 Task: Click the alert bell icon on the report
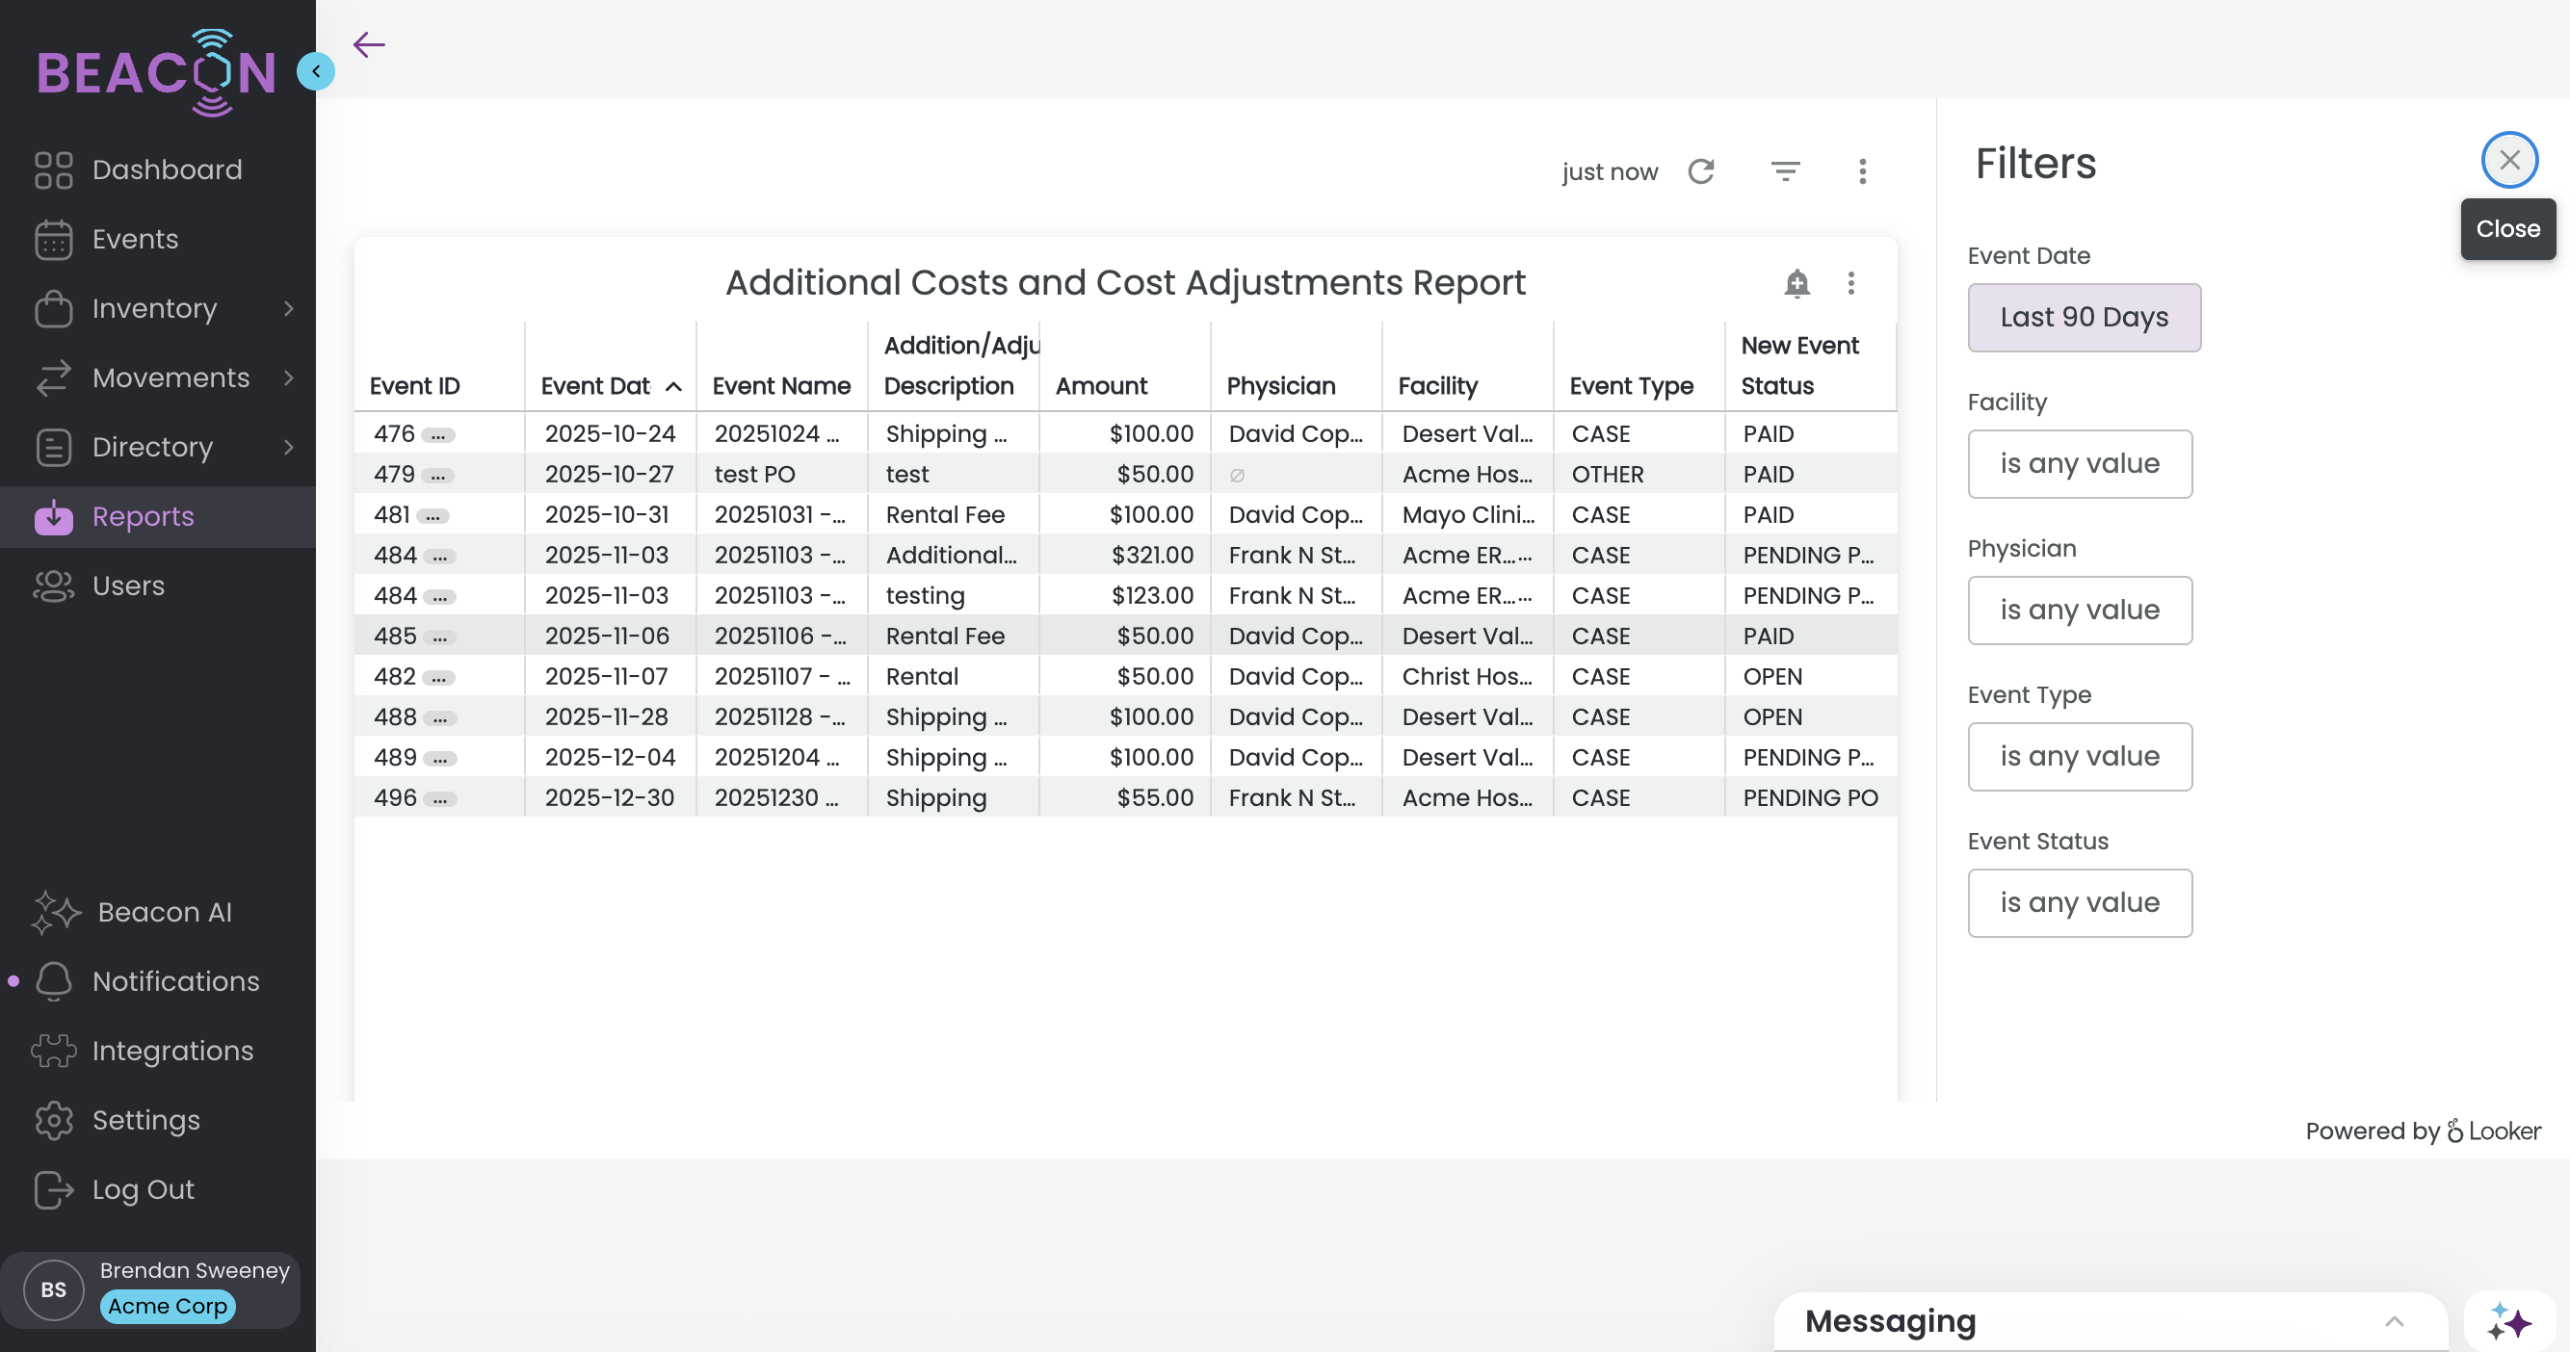1796,283
